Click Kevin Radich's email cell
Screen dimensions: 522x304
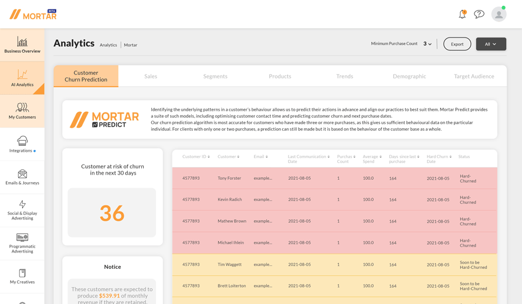[263, 200]
